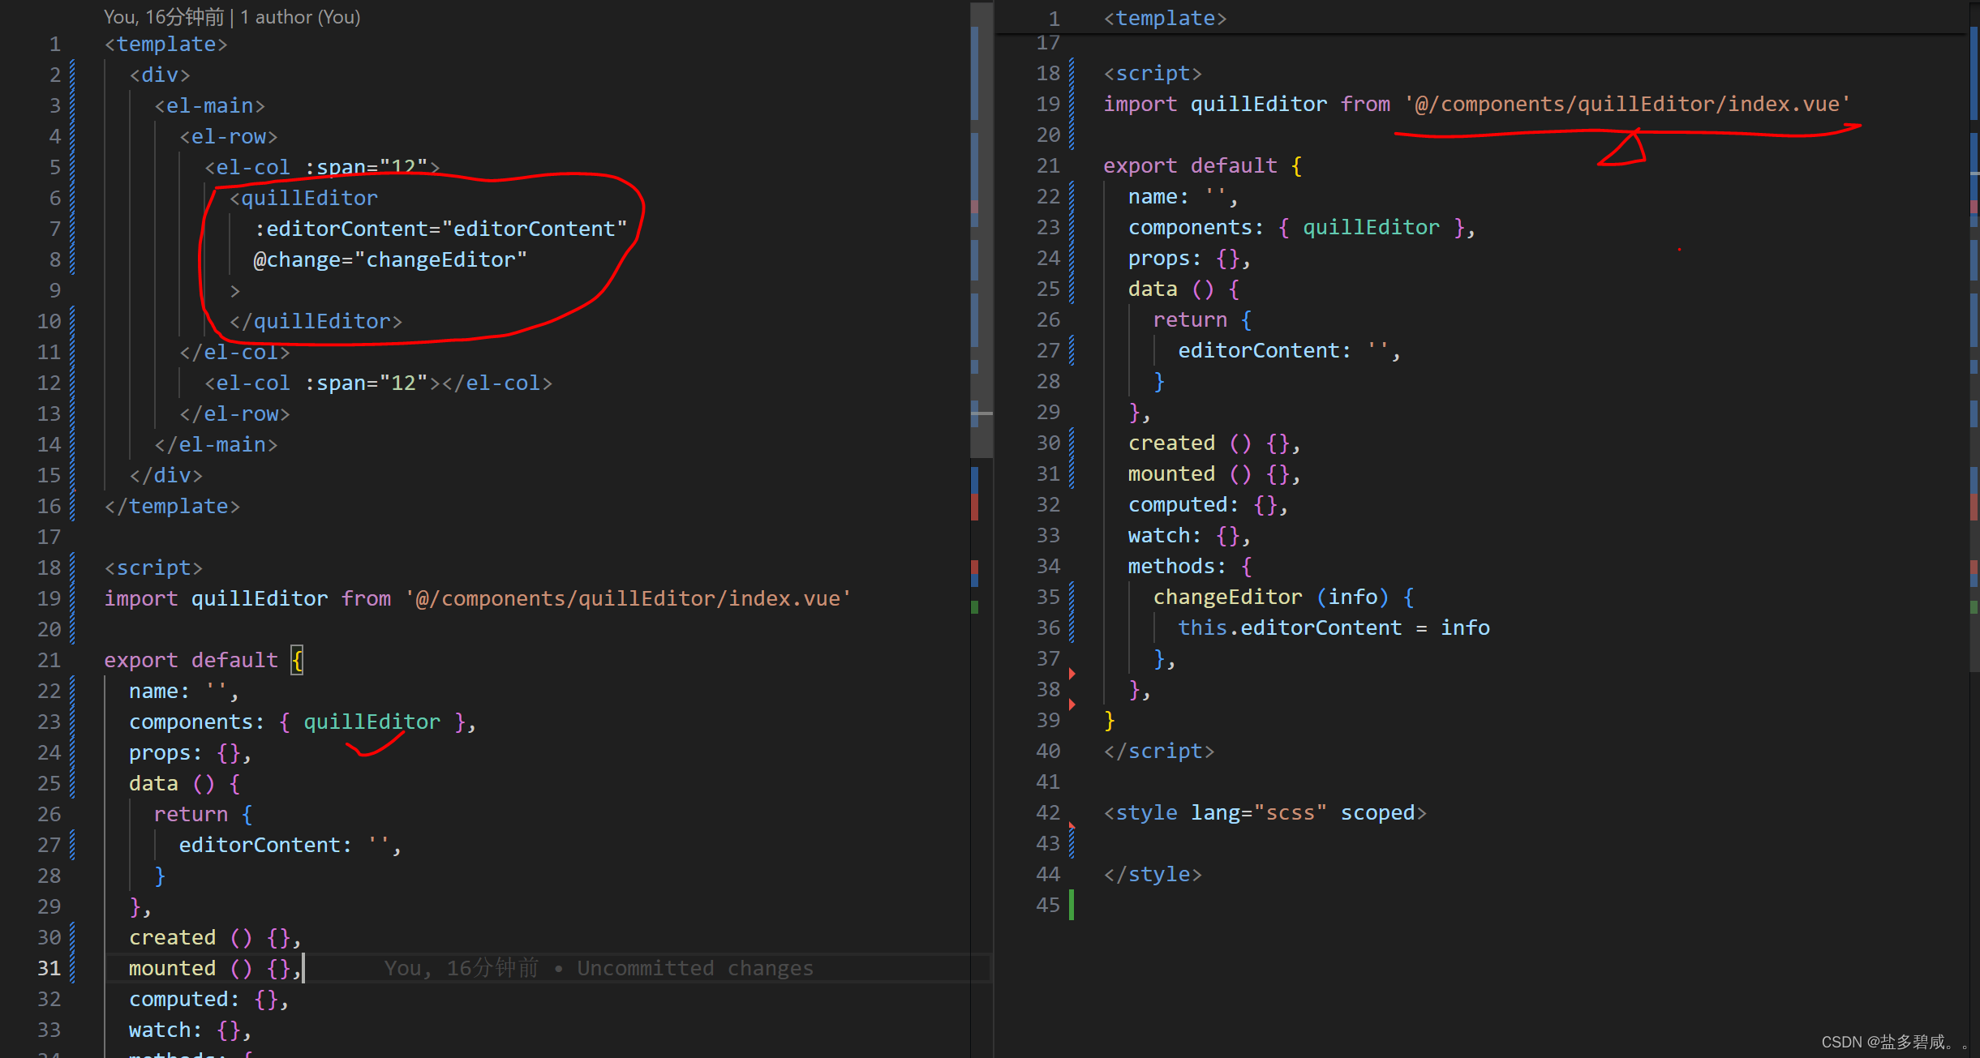Click the quillEditor import path in left editor

[x=628, y=598]
